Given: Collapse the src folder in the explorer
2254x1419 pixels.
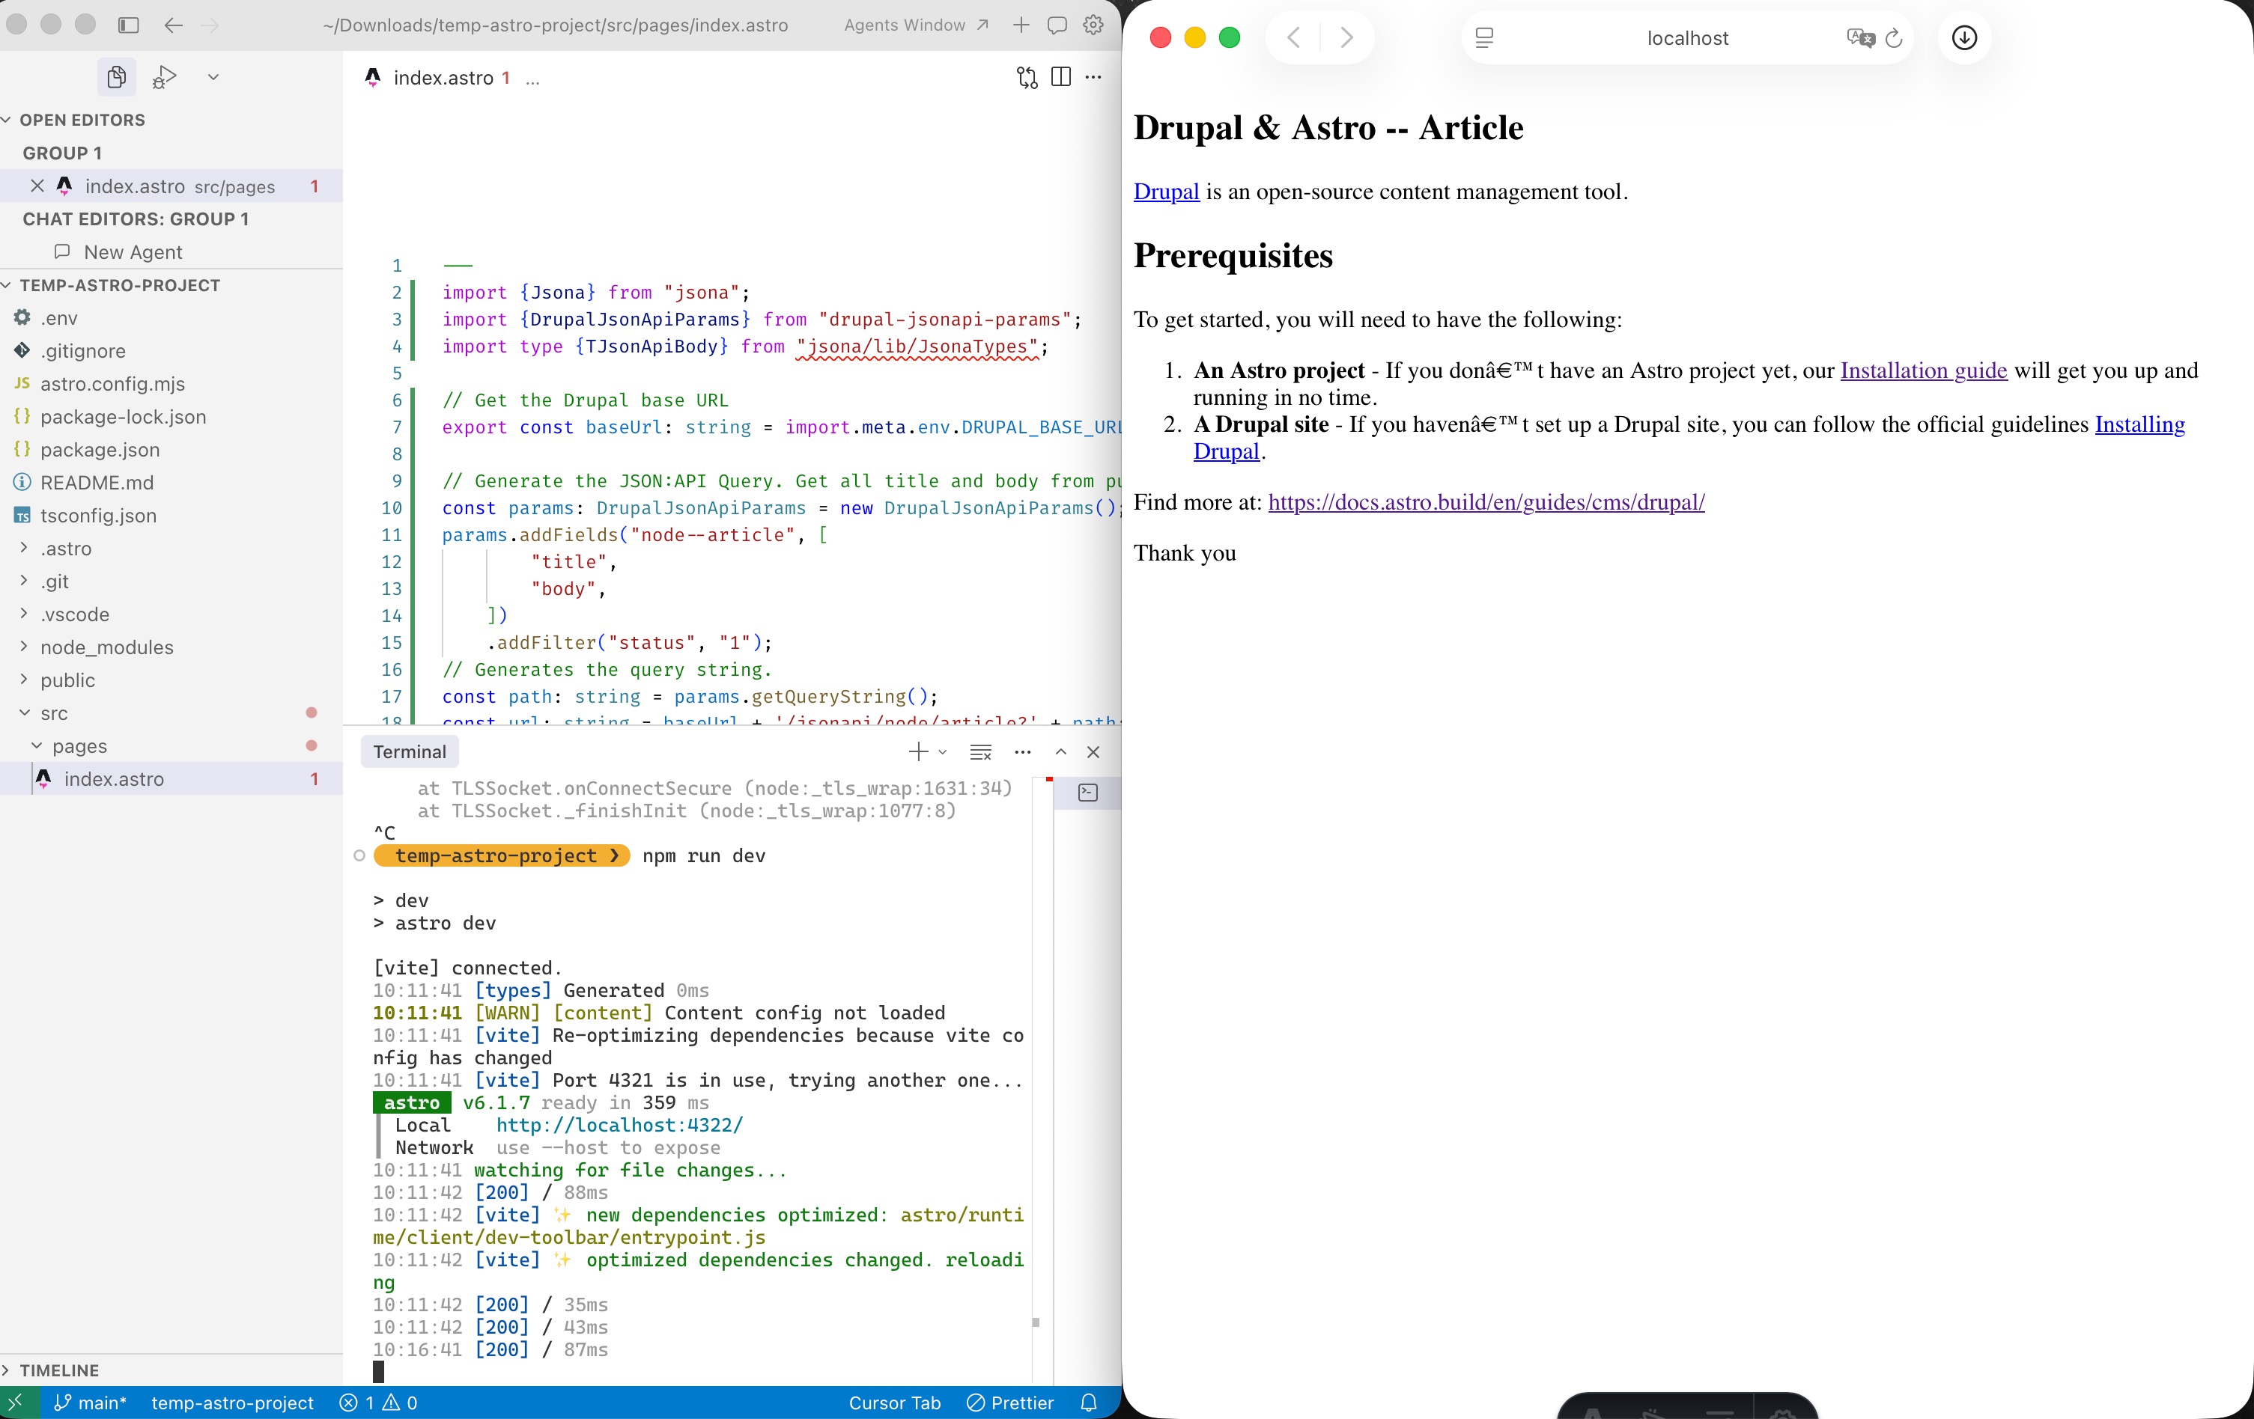Looking at the screenshot, I should [x=53, y=712].
